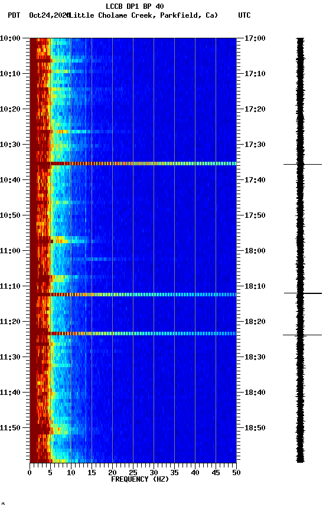Click the "15" frequency axis label

click(x=92, y=473)
